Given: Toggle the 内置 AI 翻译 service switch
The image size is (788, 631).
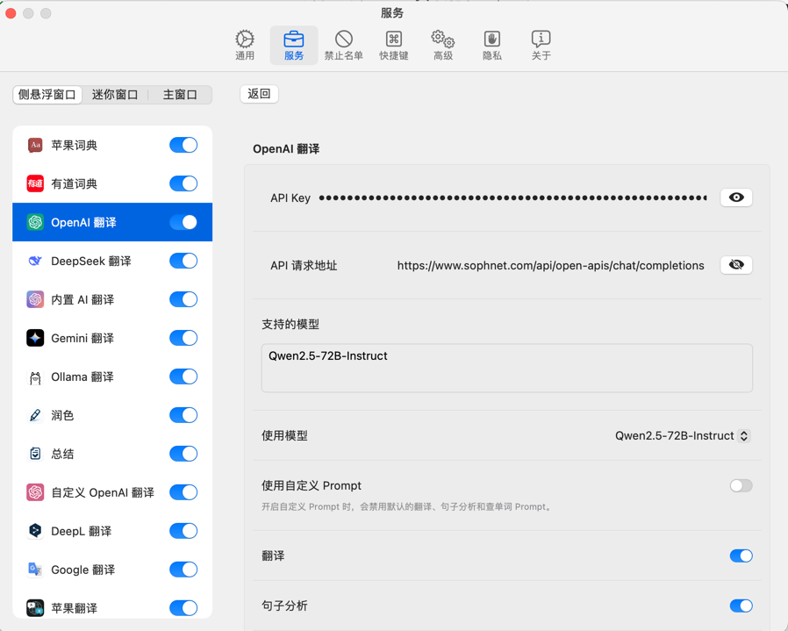Looking at the screenshot, I should pos(183,299).
